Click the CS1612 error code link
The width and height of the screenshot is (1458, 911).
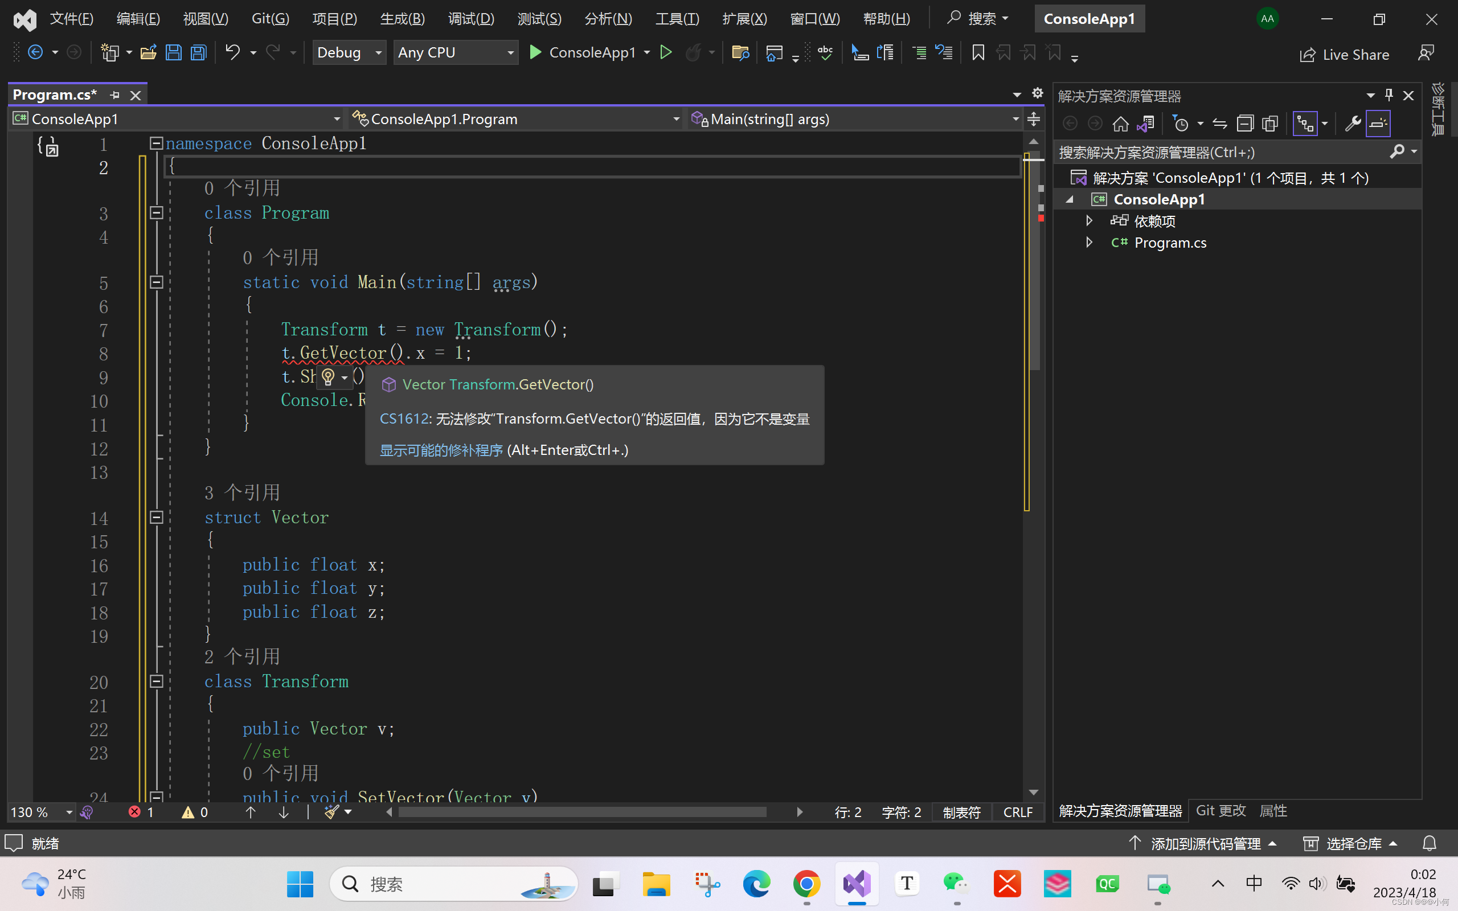[x=404, y=418]
